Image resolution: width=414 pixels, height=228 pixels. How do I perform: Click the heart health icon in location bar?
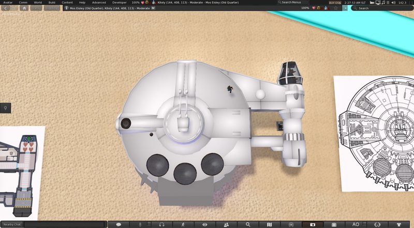pos(314,8)
